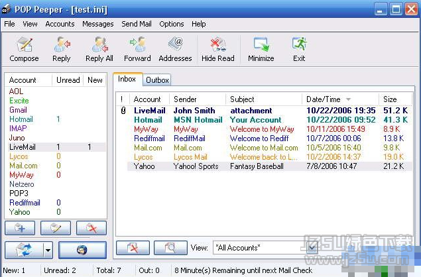Click the Reply toolbar icon
The width and height of the screenshot is (421, 277).
[62, 49]
